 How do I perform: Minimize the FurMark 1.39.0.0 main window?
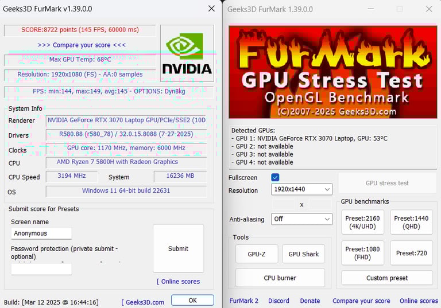(x=371, y=9)
